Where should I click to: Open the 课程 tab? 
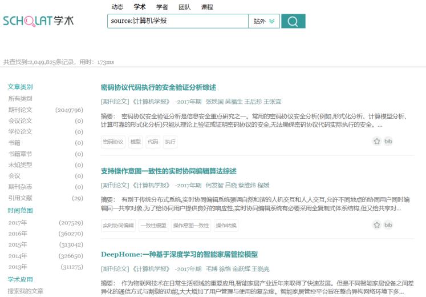click(x=207, y=7)
